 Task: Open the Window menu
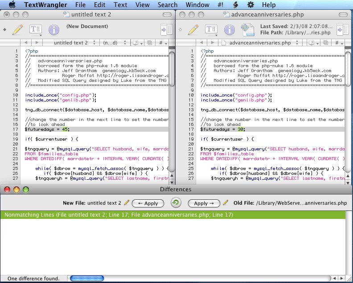coord(197,5)
